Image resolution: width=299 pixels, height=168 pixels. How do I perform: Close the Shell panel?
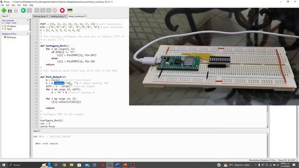click(39, 131)
